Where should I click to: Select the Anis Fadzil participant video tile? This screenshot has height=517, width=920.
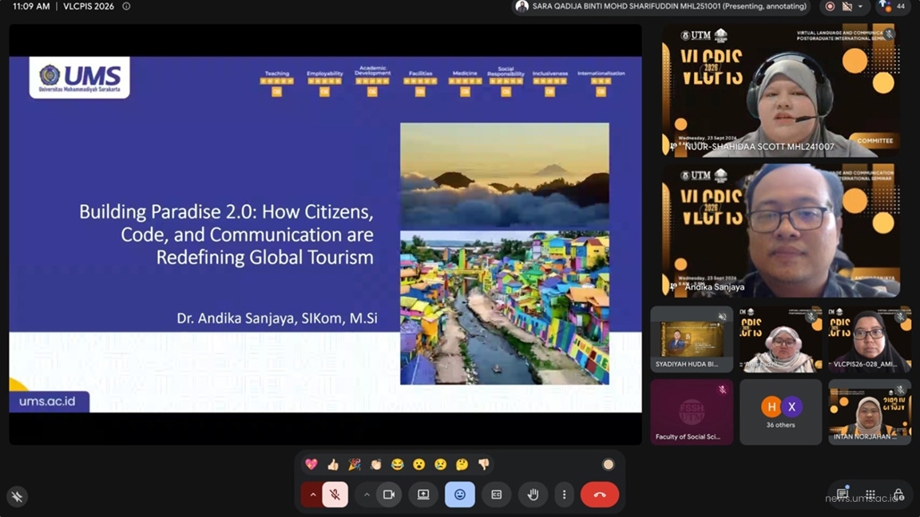(780, 339)
